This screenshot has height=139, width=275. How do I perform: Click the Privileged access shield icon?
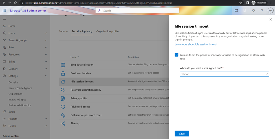point(63,107)
